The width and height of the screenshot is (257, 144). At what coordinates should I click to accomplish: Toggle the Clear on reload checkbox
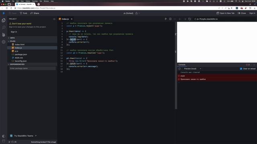(241, 69)
